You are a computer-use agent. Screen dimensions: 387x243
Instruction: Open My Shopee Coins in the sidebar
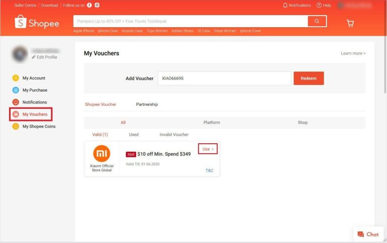tap(39, 127)
